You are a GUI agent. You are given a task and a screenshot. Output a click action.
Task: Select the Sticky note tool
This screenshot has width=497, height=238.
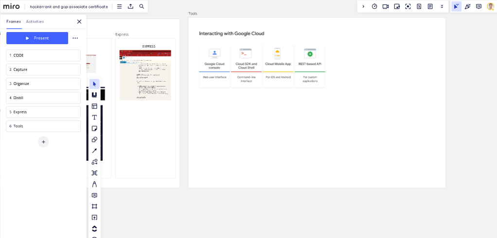pyautogui.click(x=94, y=129)
